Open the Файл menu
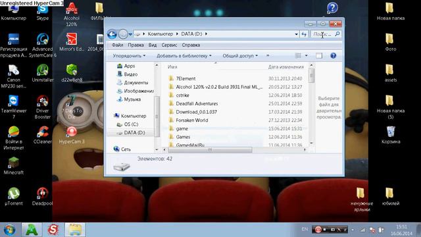421x237 pixels. point(117,45)
